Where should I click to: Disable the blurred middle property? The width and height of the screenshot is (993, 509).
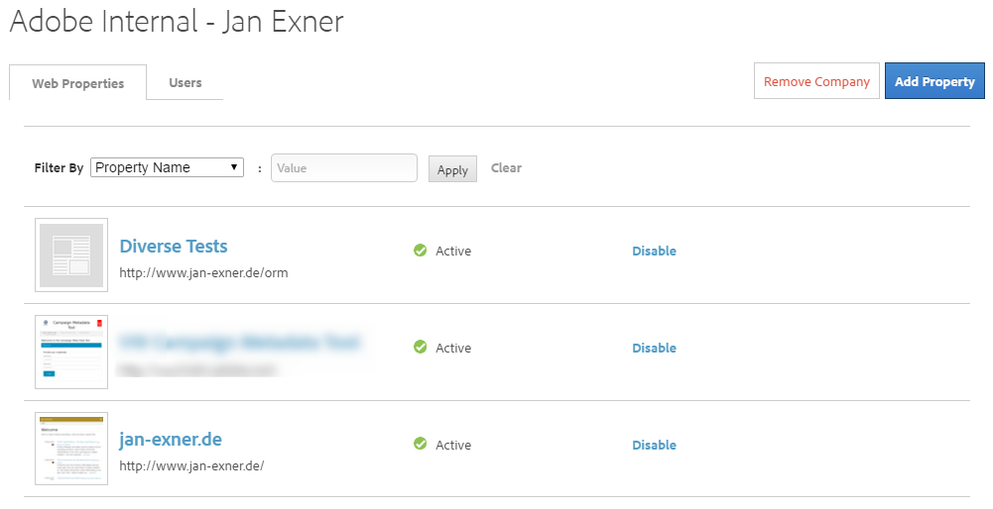[x=654, y=349]
